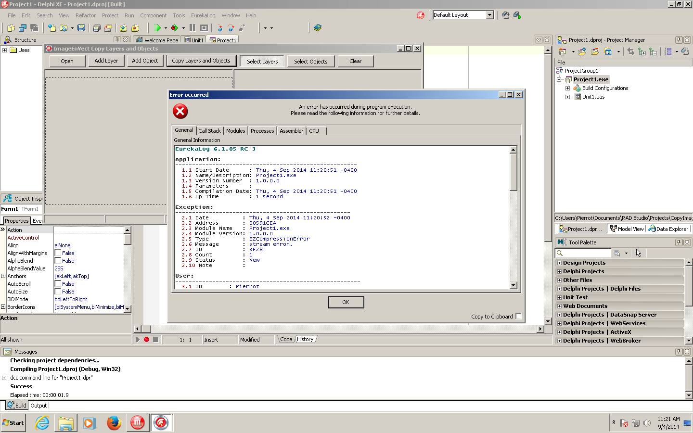Expand the Anchors property

tap(3, 276)
